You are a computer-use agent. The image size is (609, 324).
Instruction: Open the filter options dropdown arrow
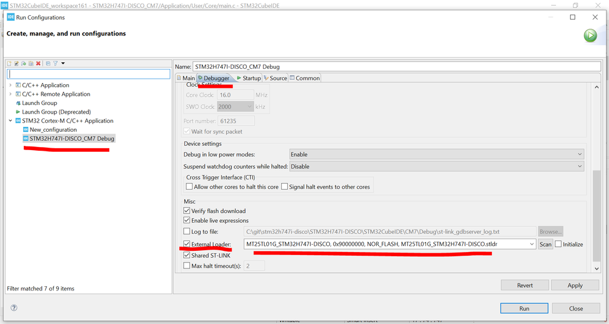[x=63, y=63]
